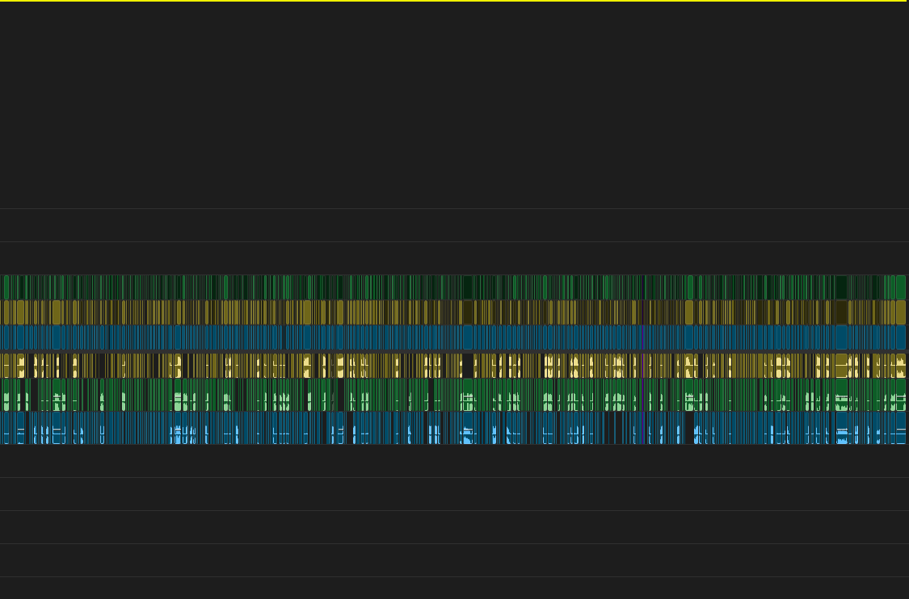The width and height of the screenshot is (909, 599).
Task: Select the final clip on the top green video track
Action: (901, 287)
